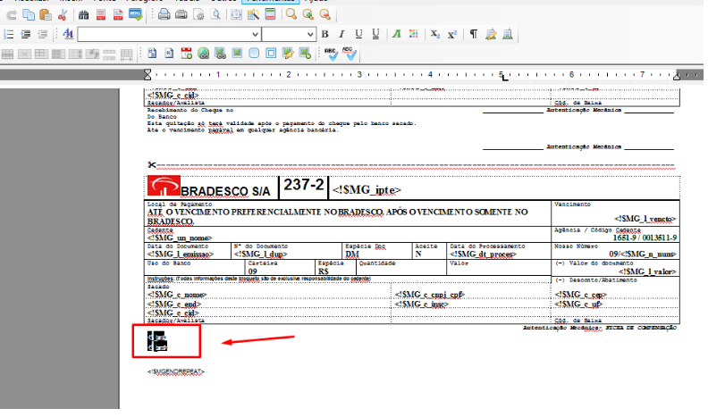
Task: Toggle subscript formatting
Action: pyautogui.click(x=434, y=34)
